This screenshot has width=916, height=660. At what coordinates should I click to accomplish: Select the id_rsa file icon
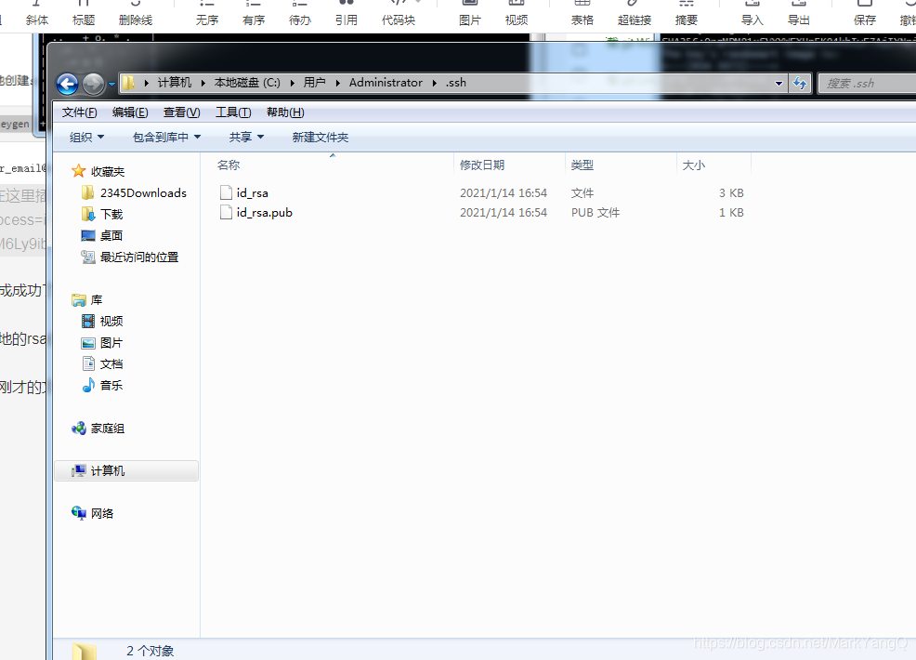pyautogui.click(x=226, y=193)
